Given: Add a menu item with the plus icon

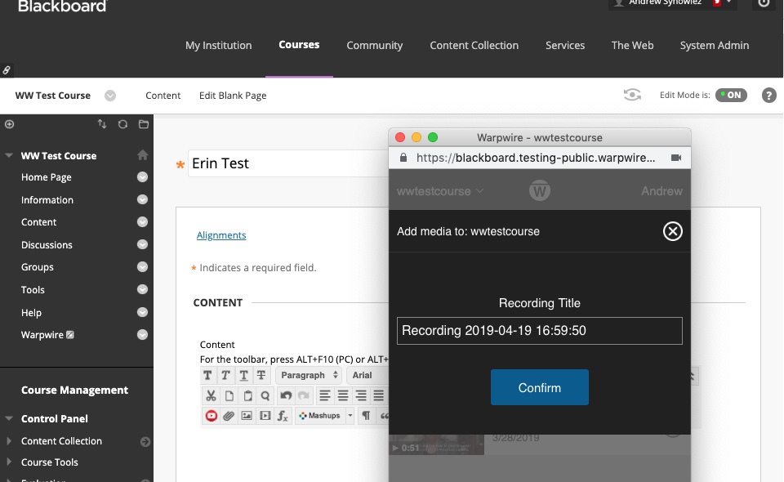Looking at the screenshot, I should (x=10, y=124).
